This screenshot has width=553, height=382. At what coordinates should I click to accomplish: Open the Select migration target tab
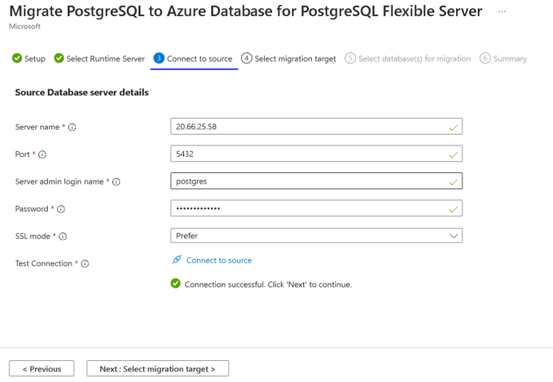point(289,59)
